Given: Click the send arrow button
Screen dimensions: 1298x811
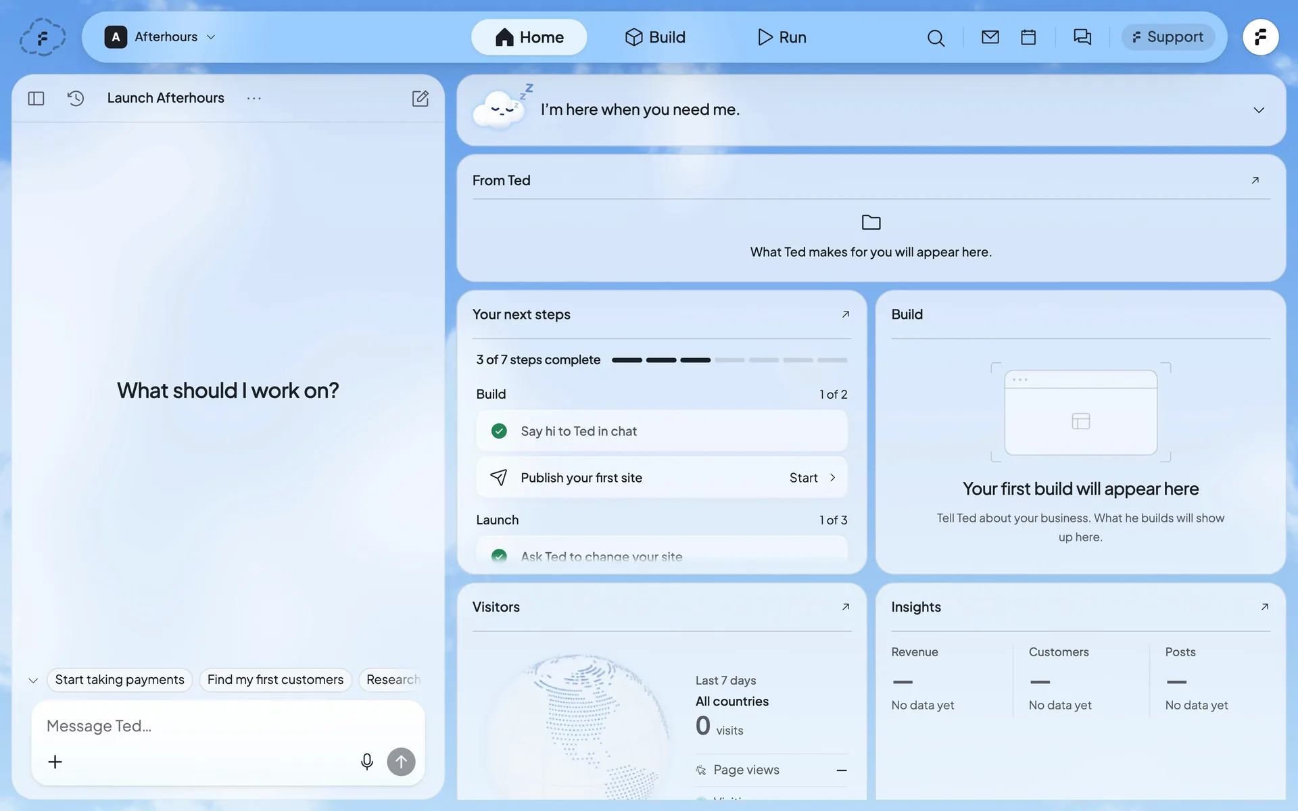Looking at the screenshot, I should (401, 762).
